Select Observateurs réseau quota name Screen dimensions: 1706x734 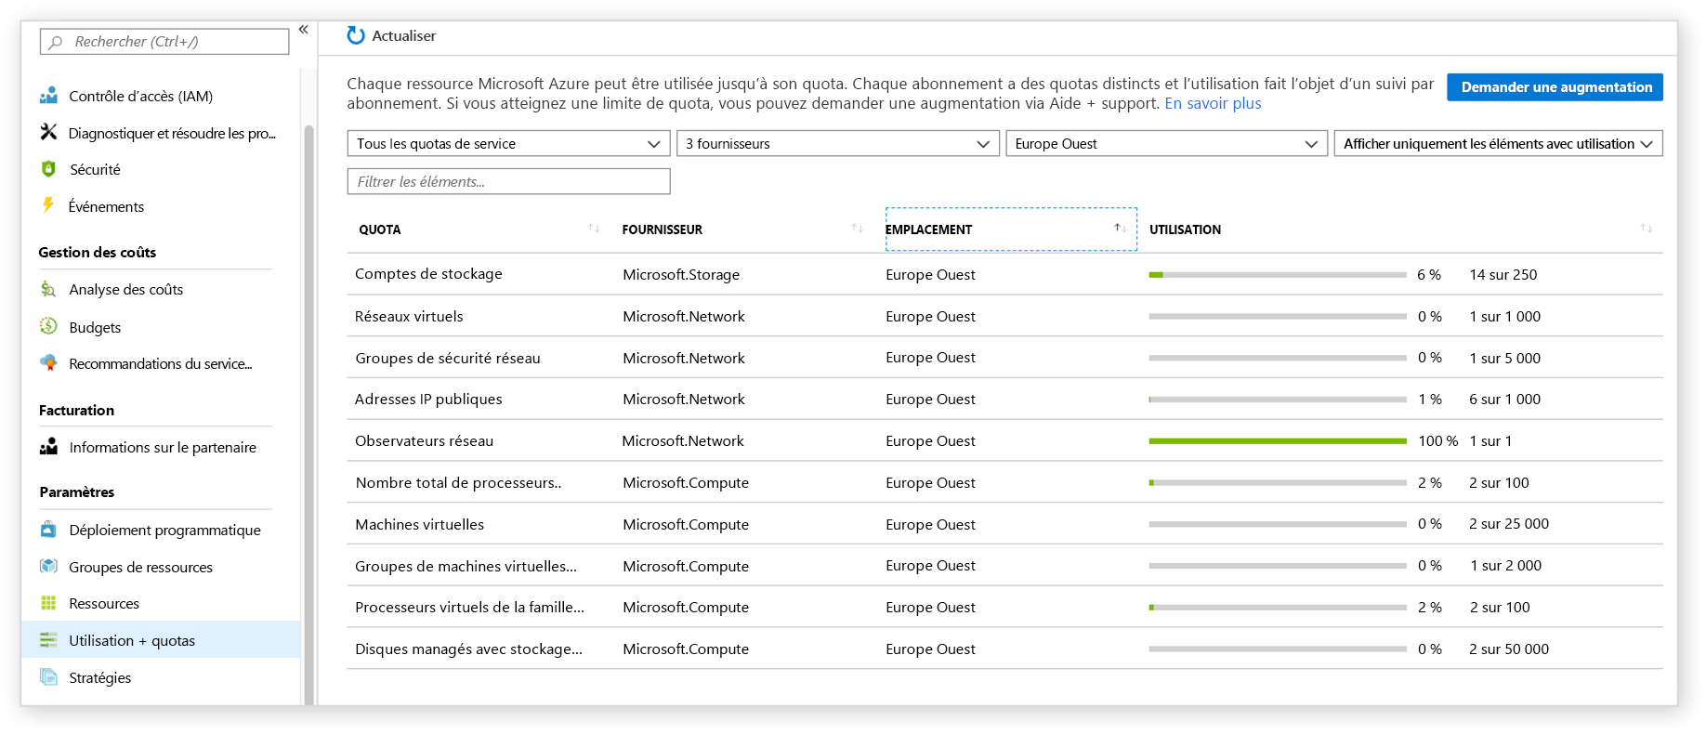(x=424, y=441)
